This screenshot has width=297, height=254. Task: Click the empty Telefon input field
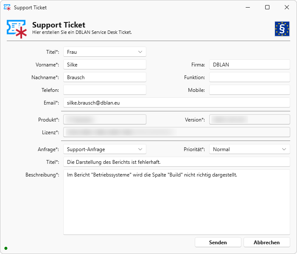point(105,90)
